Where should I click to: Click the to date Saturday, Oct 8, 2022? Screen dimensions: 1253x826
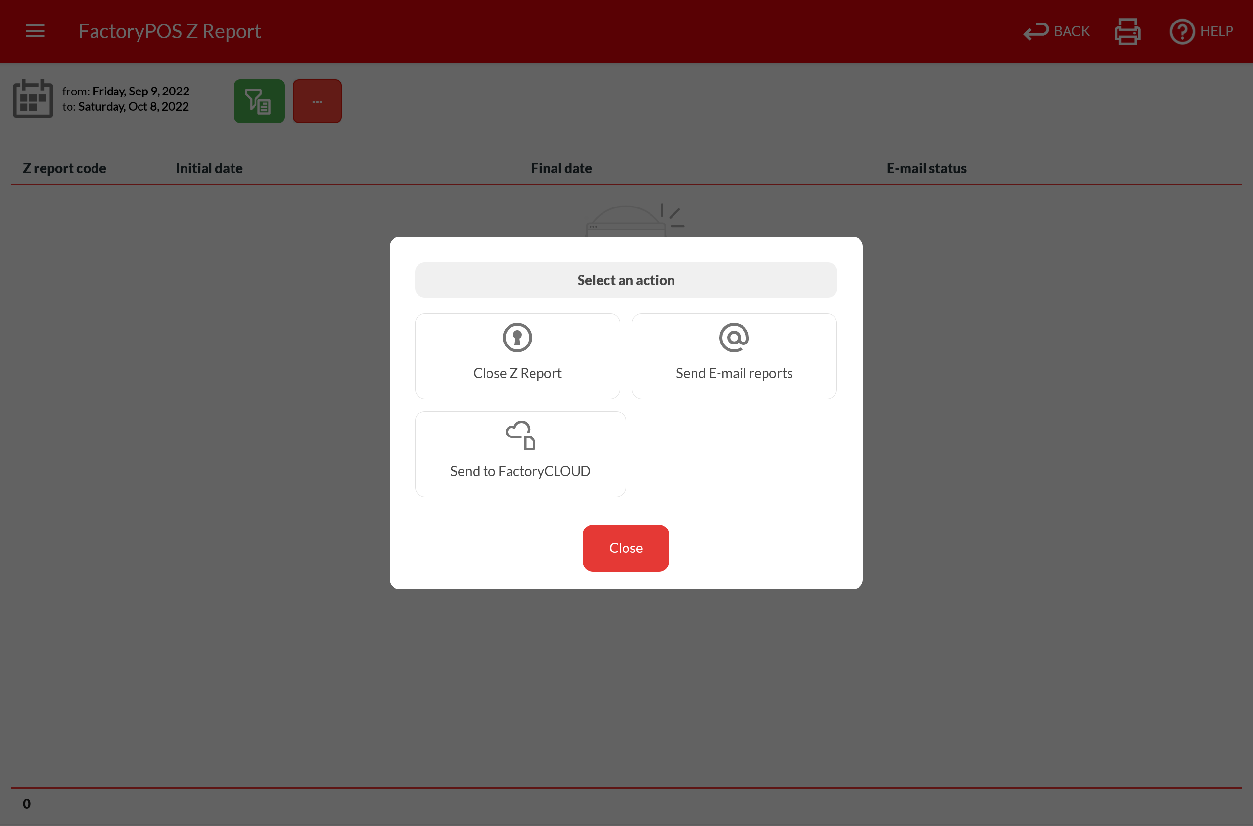133,106
